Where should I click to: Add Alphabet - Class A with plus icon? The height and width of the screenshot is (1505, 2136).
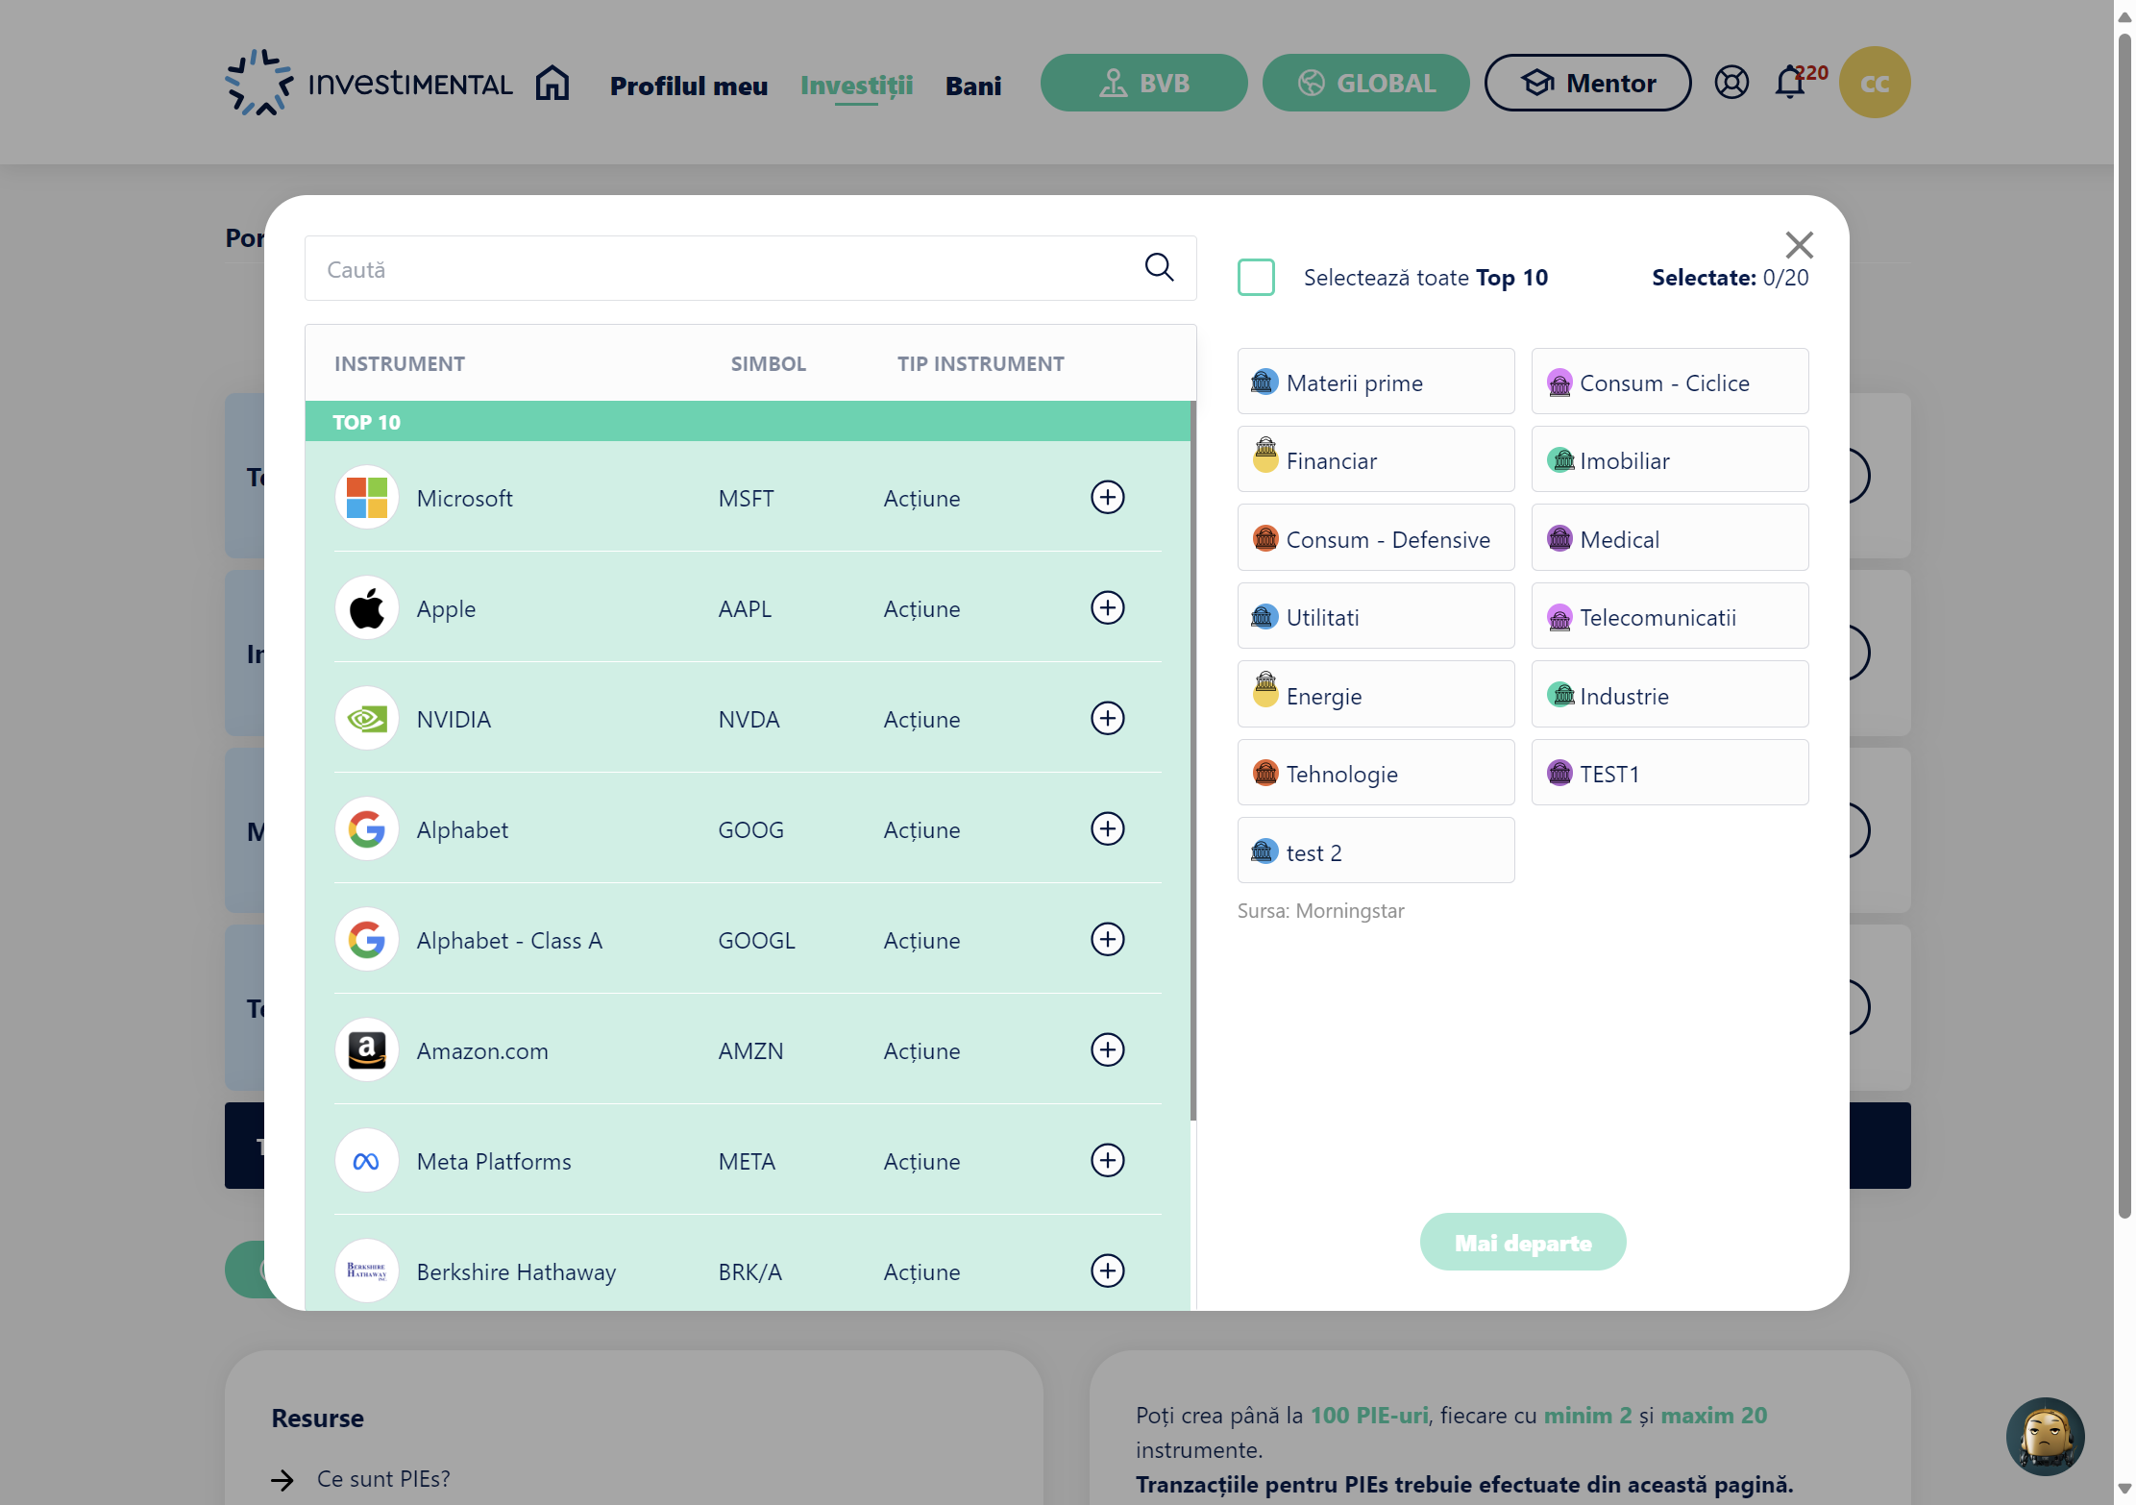[1107, 939]
